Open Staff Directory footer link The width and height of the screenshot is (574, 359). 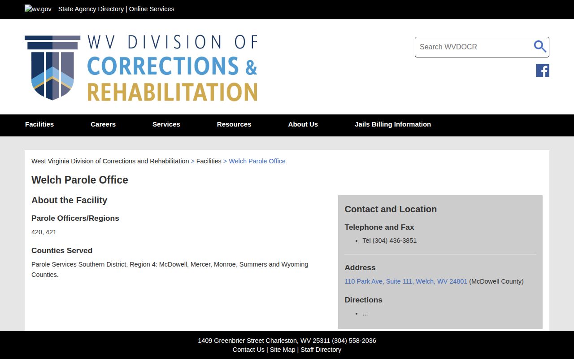pos(321,350)
